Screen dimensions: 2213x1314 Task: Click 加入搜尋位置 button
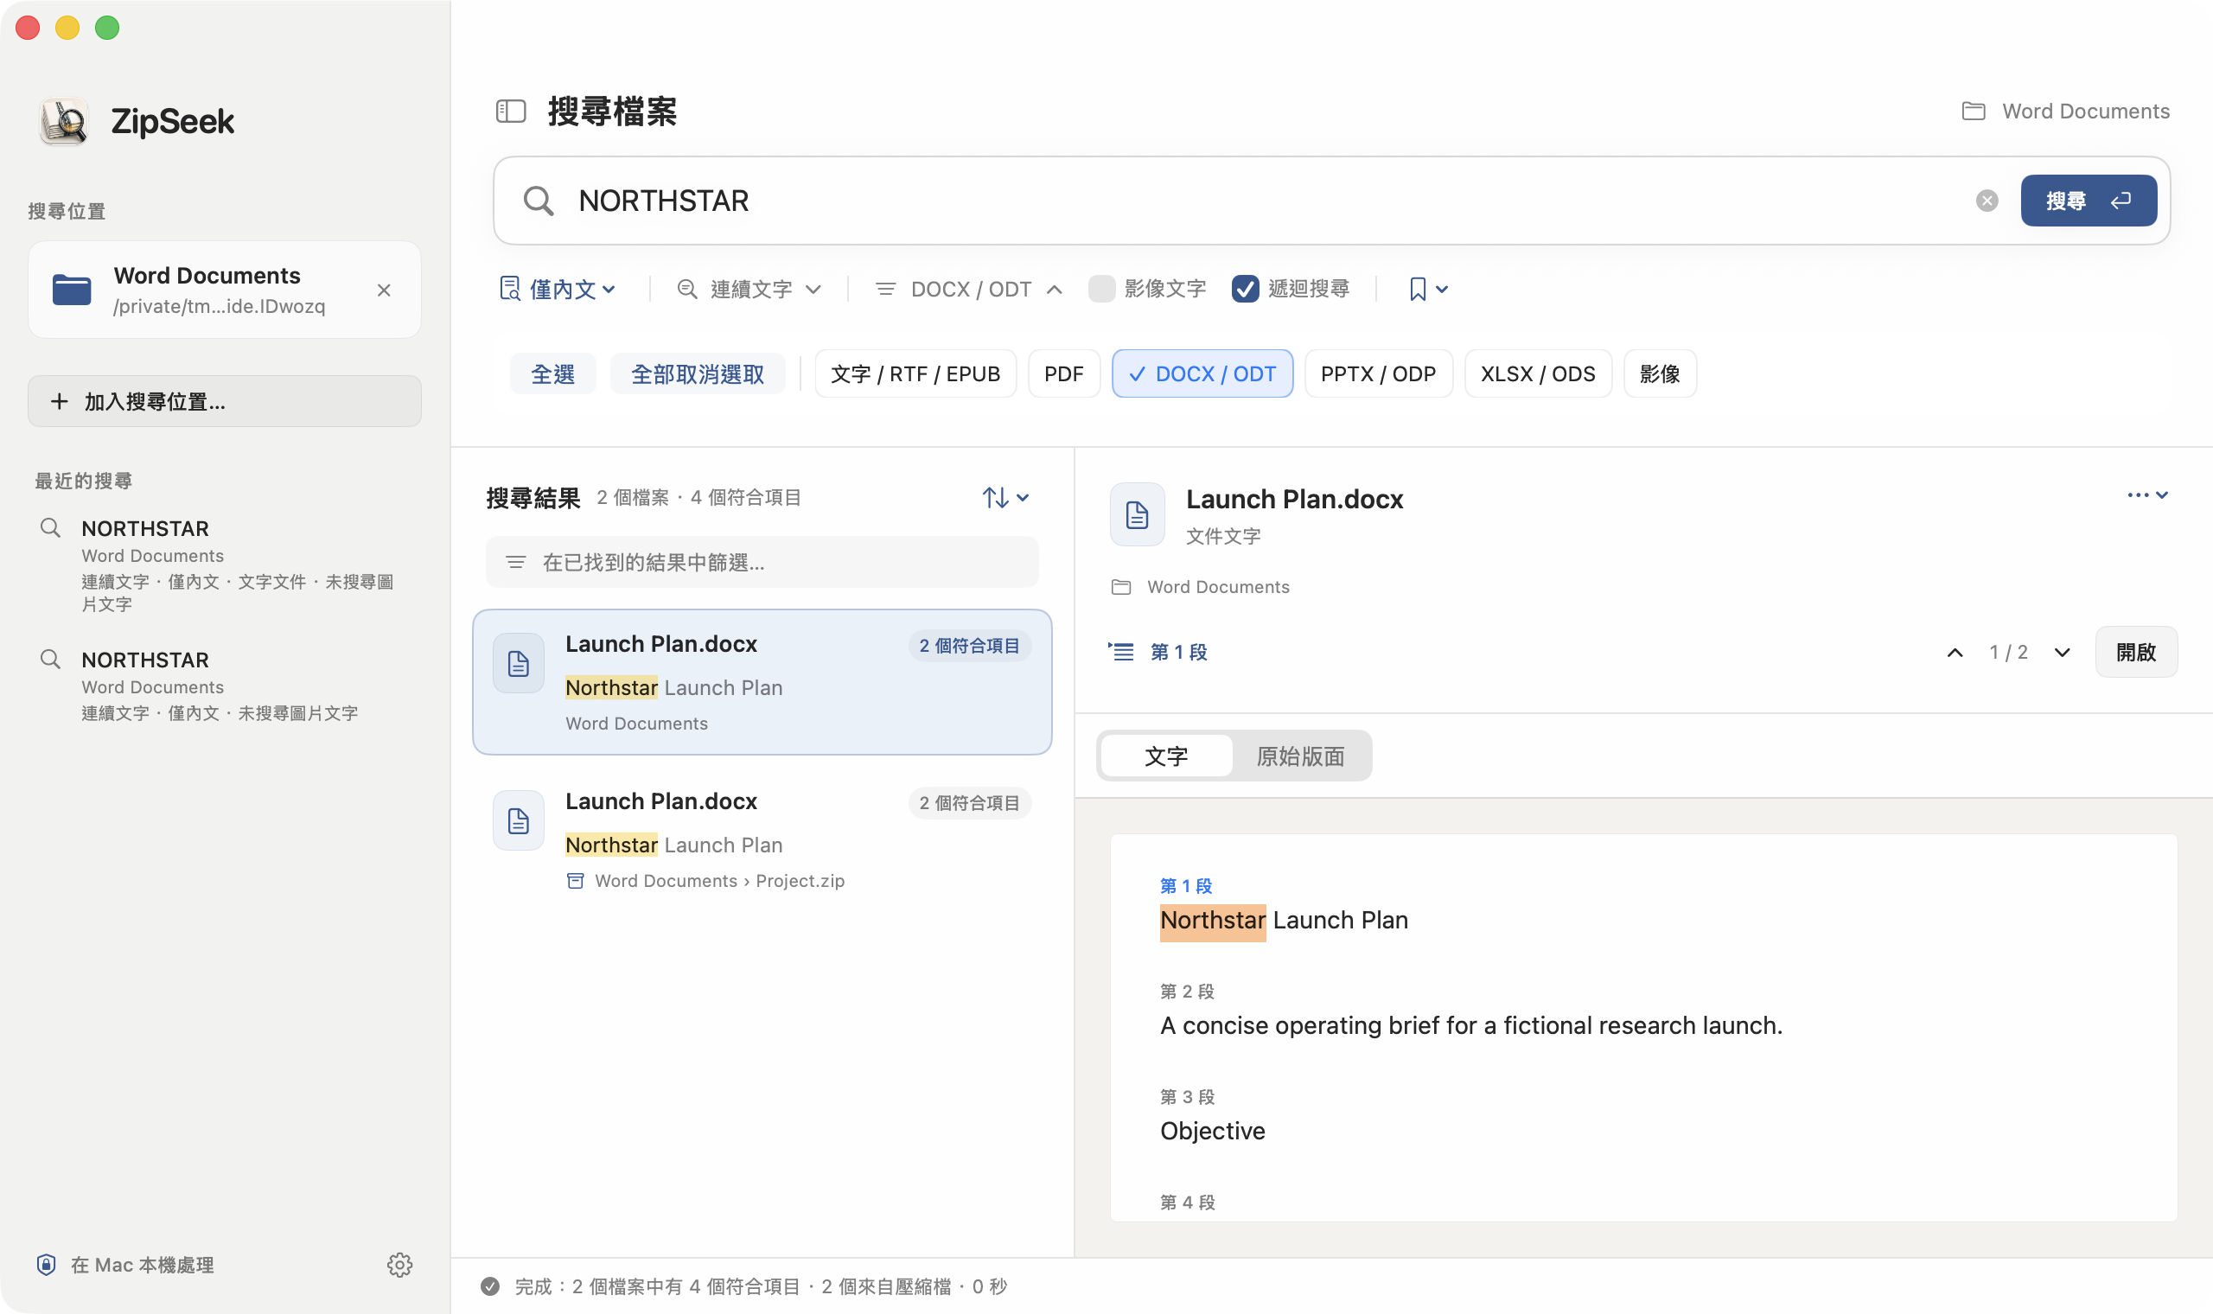225,401
